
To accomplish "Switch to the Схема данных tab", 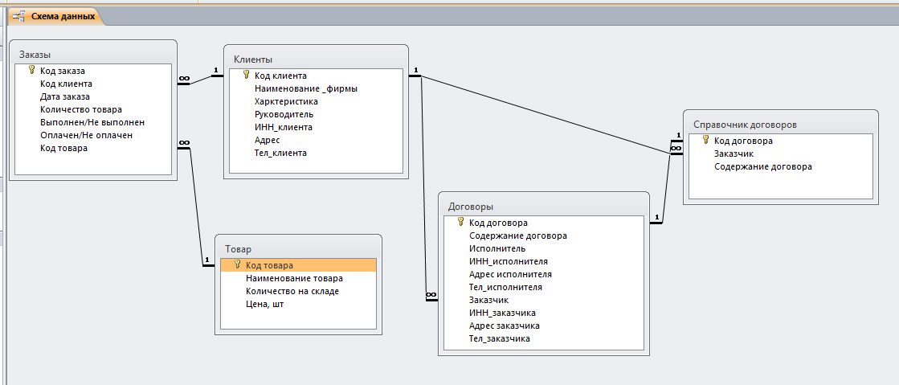I will coord(62,16).
